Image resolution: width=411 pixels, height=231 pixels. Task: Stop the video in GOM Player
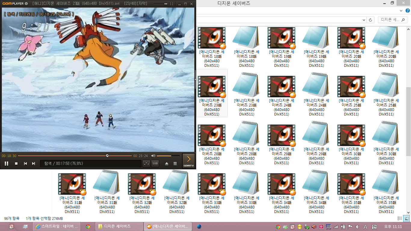click(x=16, y=164)
